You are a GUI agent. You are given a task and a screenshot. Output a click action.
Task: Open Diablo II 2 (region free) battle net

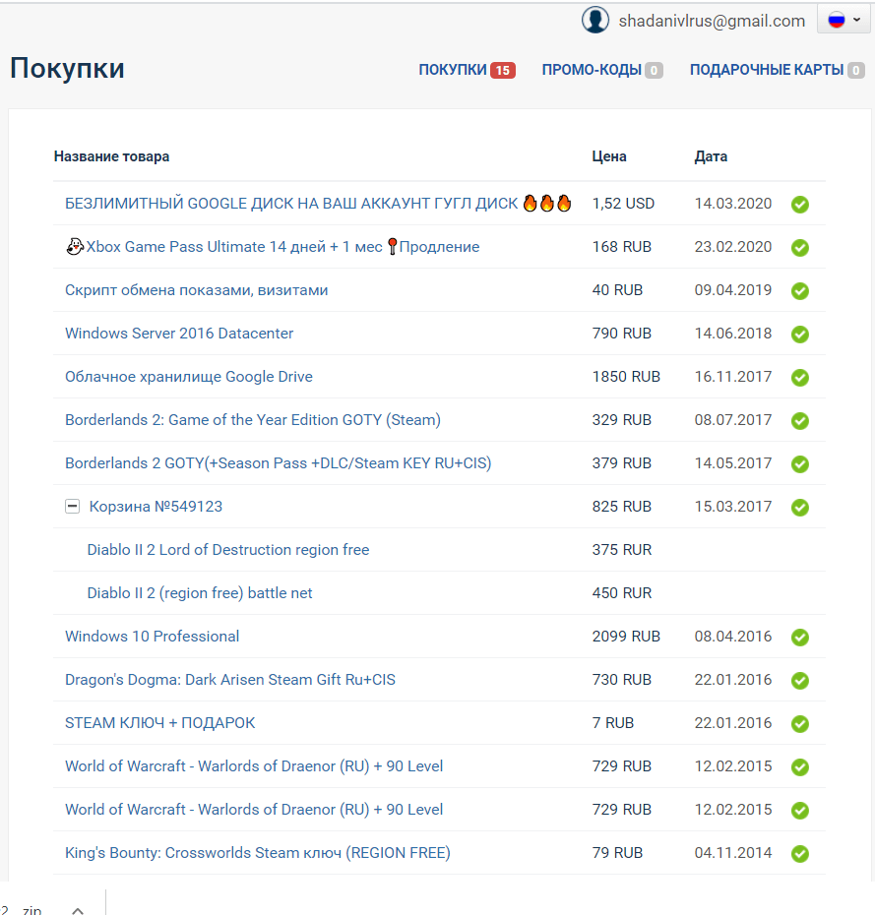[x=200, y=593]
